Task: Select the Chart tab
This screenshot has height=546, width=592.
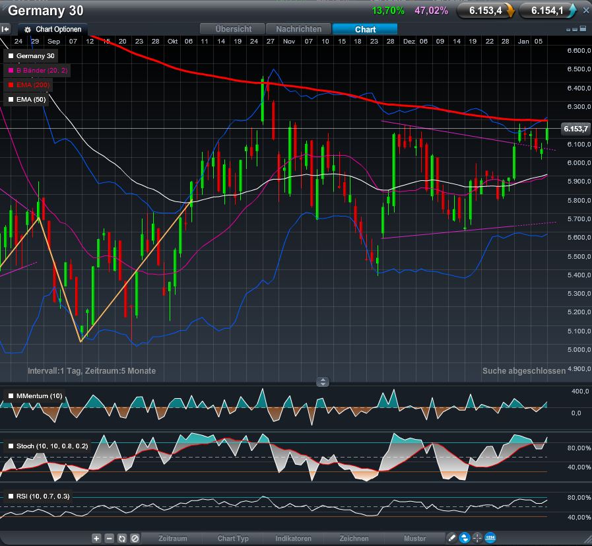Action: [365, 29]
